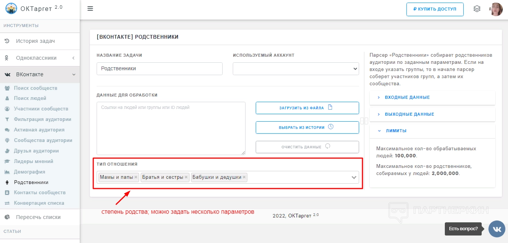Click the puzzle icon beside Друзья аудитории
The height and width of the screenshot is (243, 508).
pos(7,151)
